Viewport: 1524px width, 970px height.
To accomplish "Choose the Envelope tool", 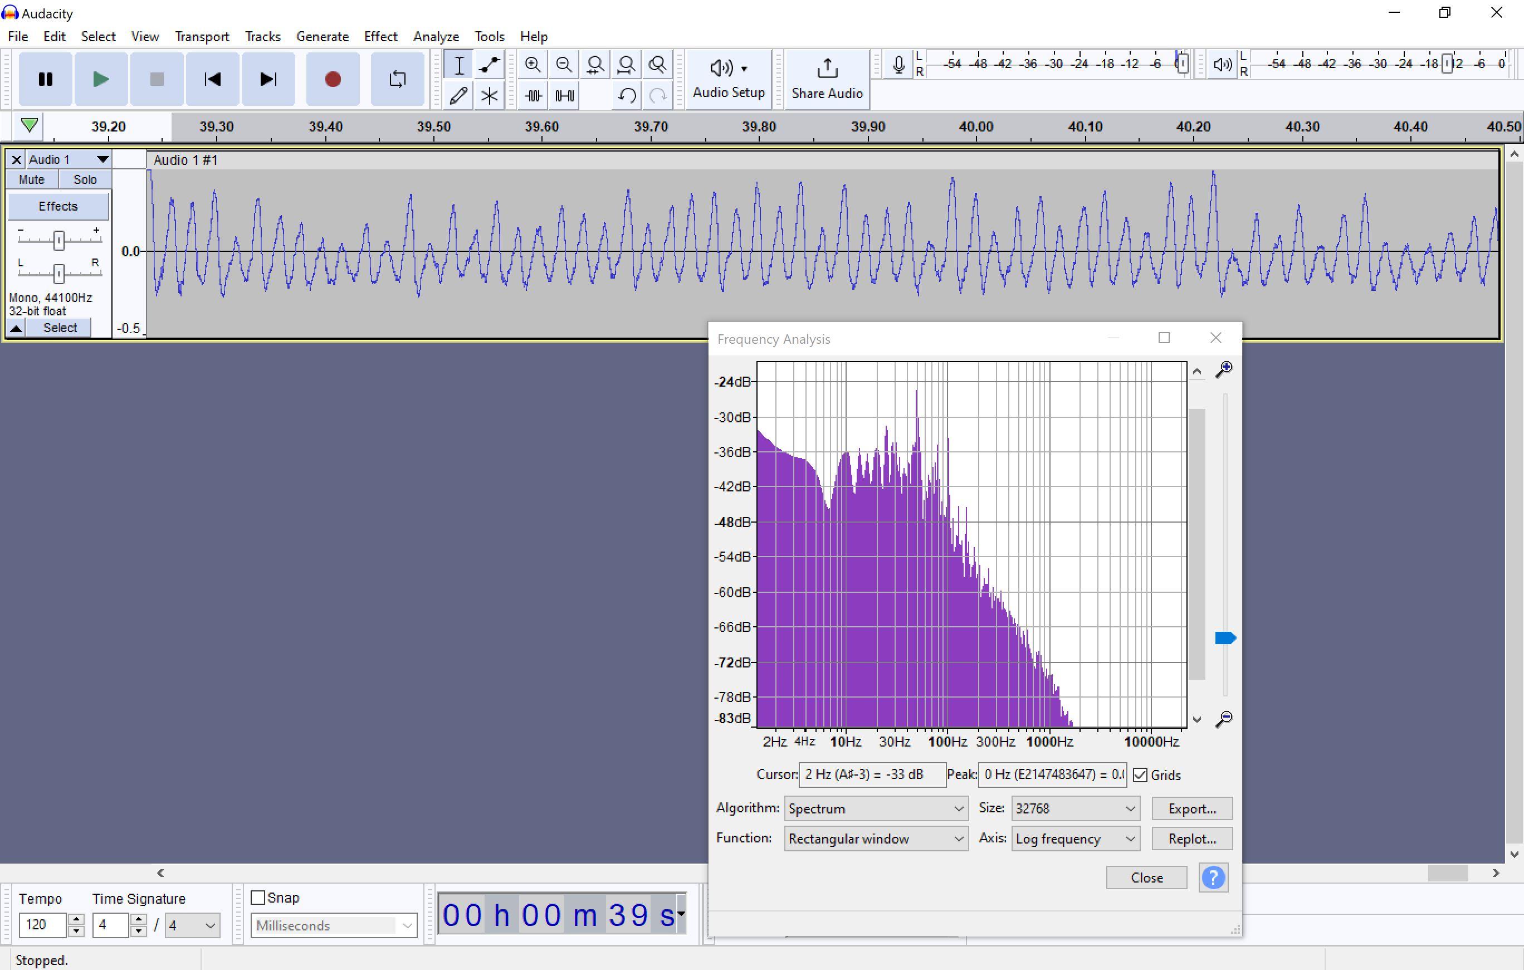I will 489,65.
